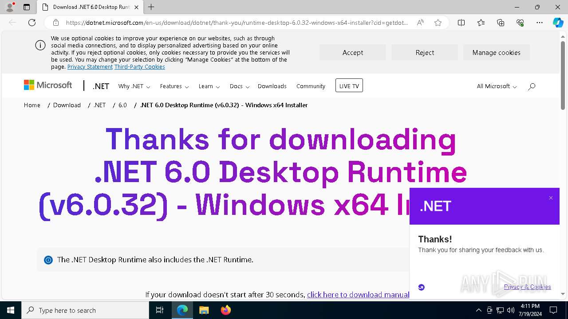The width and height of the screenshot is (568, 319).
Task: Expand the Learn menu
Action: pos(209,86)
